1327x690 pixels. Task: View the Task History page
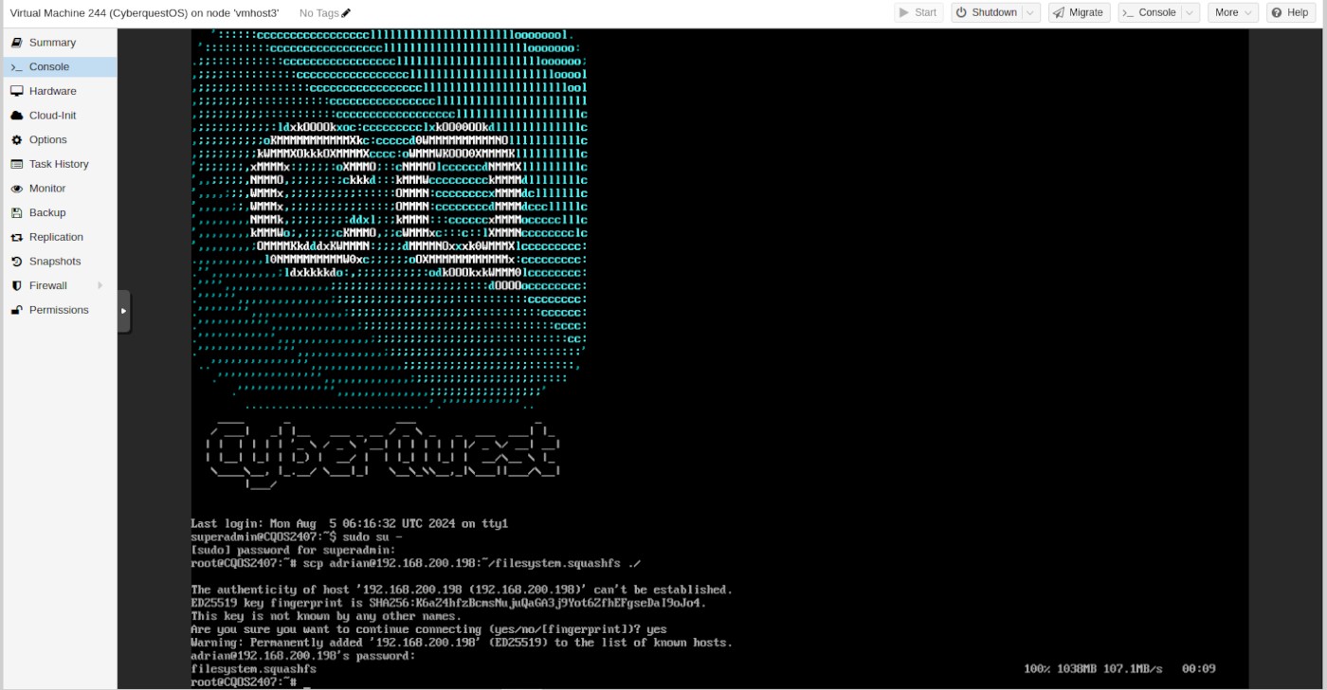pyautogui.click(x=59, y=164)
